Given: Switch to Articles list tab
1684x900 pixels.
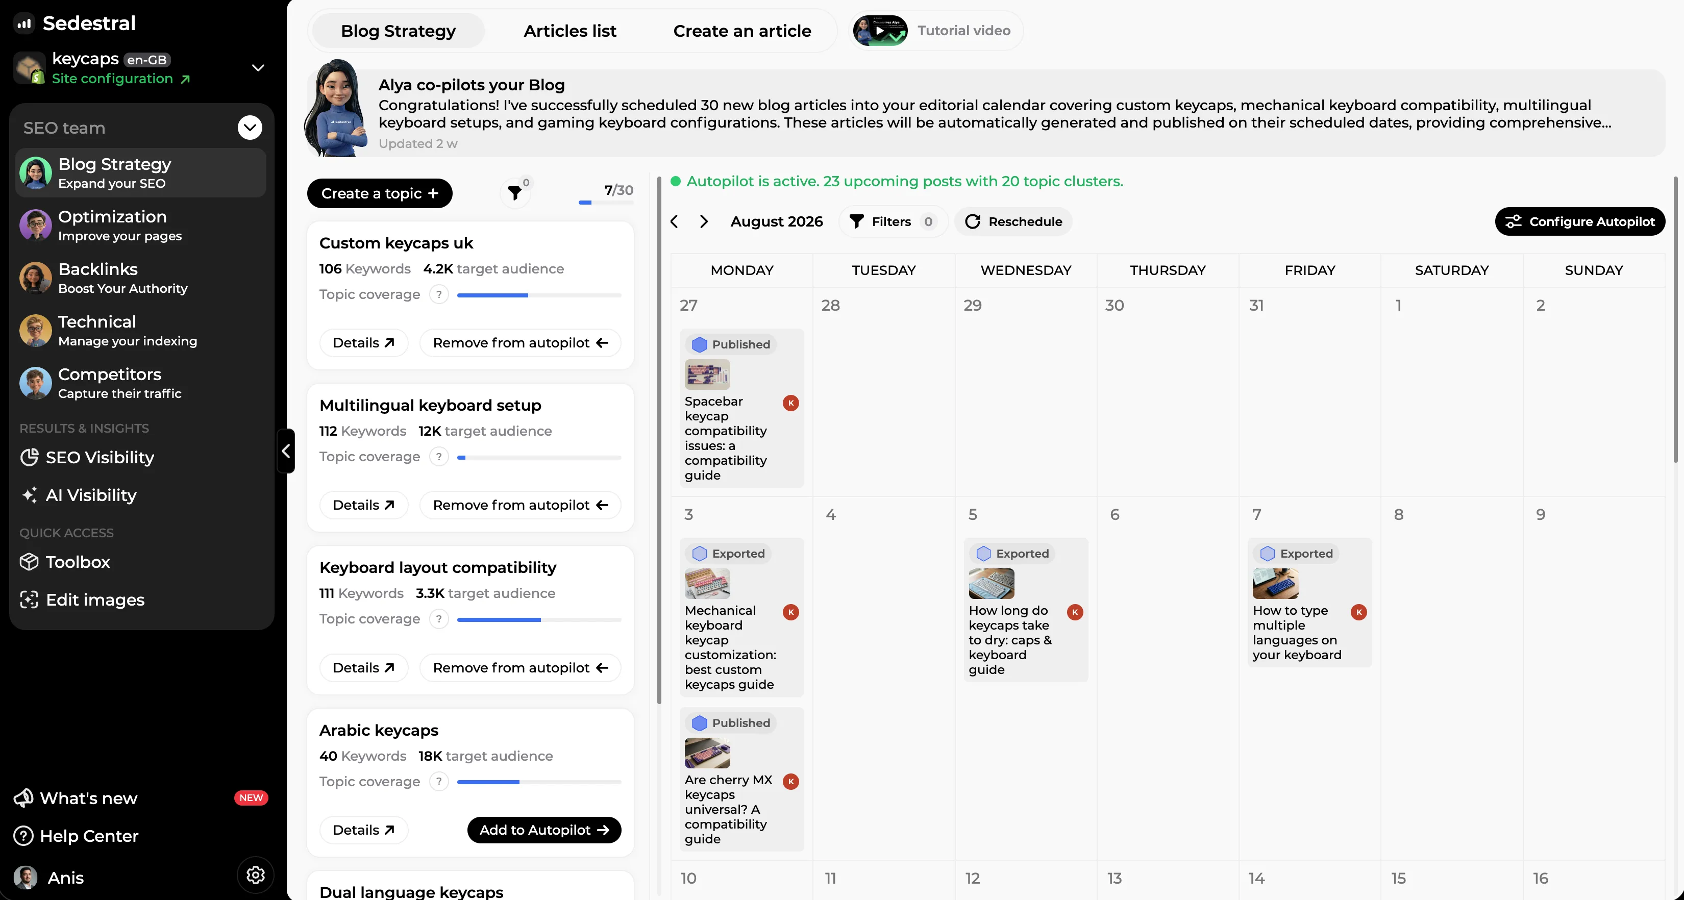Looking at the screenshot, I should point(569,31).
